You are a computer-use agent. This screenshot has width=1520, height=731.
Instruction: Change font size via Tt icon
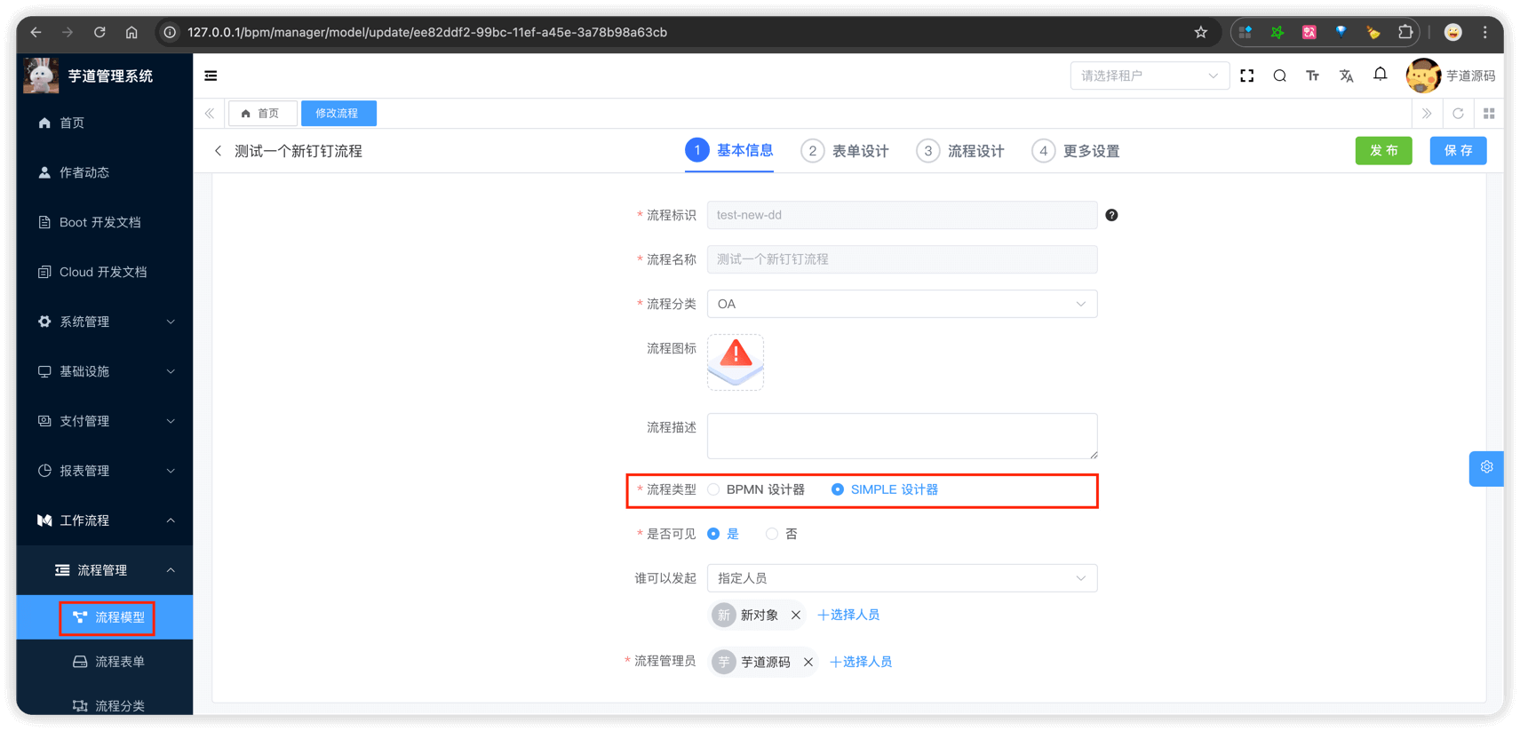[x=1312, y=75]
